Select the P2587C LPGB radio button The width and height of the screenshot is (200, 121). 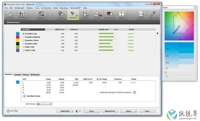(23, 50)
